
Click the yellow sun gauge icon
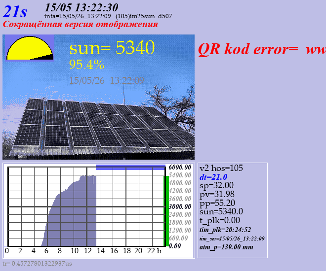pos(30,48)
